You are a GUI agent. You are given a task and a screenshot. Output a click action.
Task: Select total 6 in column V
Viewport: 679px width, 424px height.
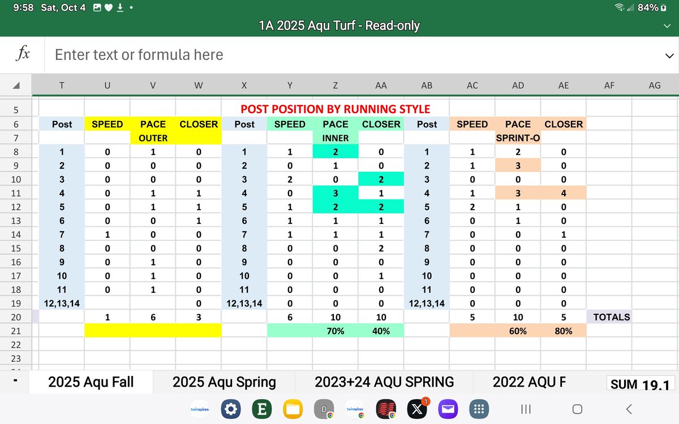click(x=153, y=317)
